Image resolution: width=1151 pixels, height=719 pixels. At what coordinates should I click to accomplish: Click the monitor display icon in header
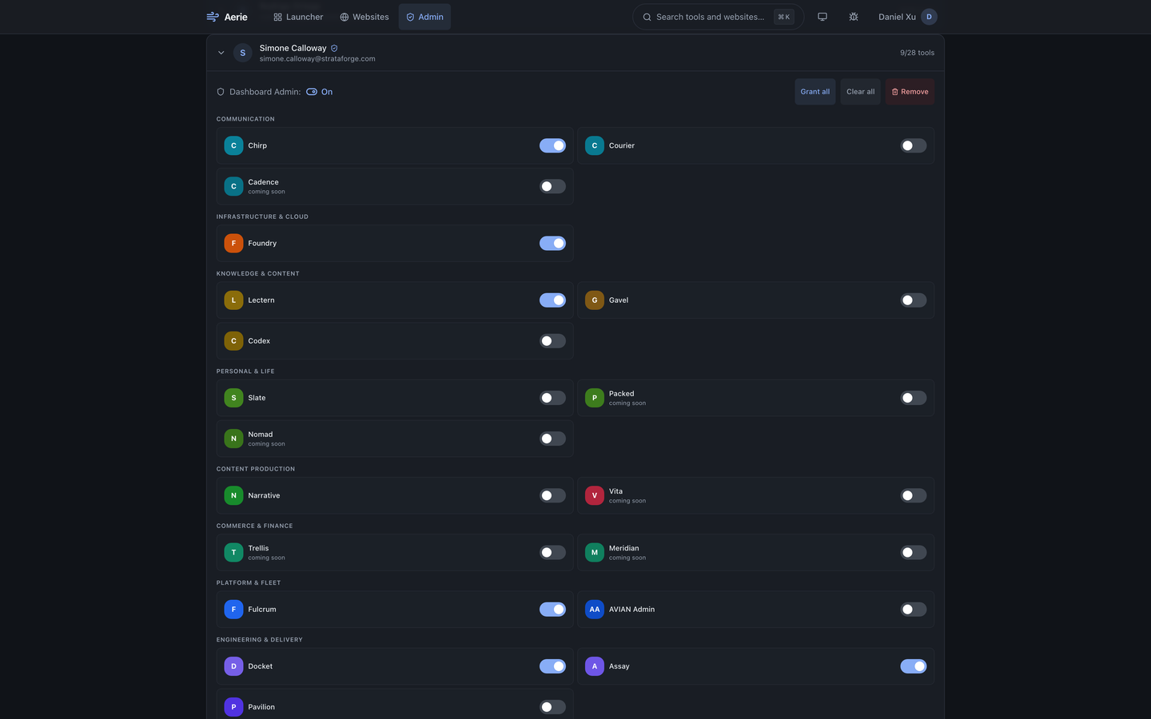coord(822,17)
